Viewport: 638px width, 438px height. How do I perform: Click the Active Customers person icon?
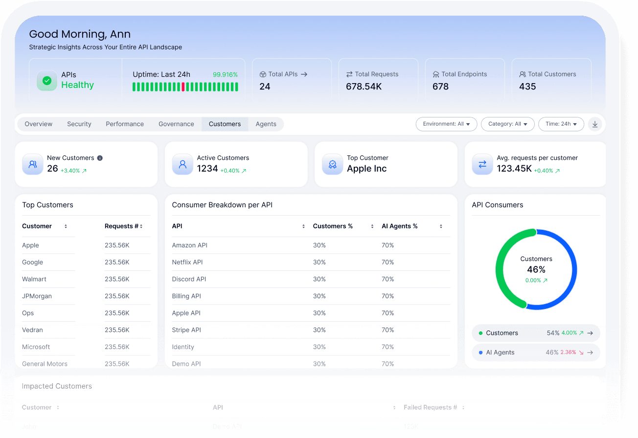(x=182, y=164)
